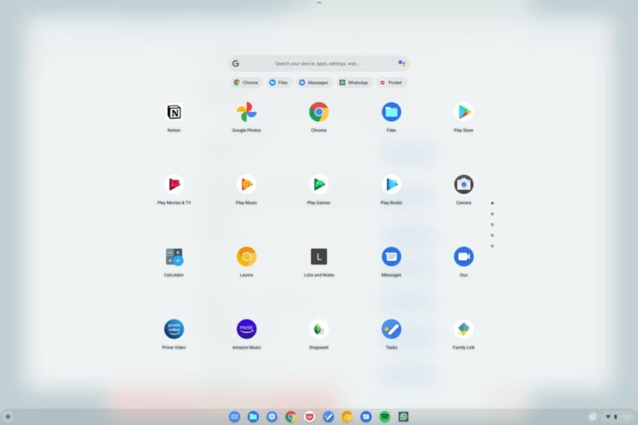638x425 pixels.
Task: Open Messages from the app grid
Action: pos(391,257)
